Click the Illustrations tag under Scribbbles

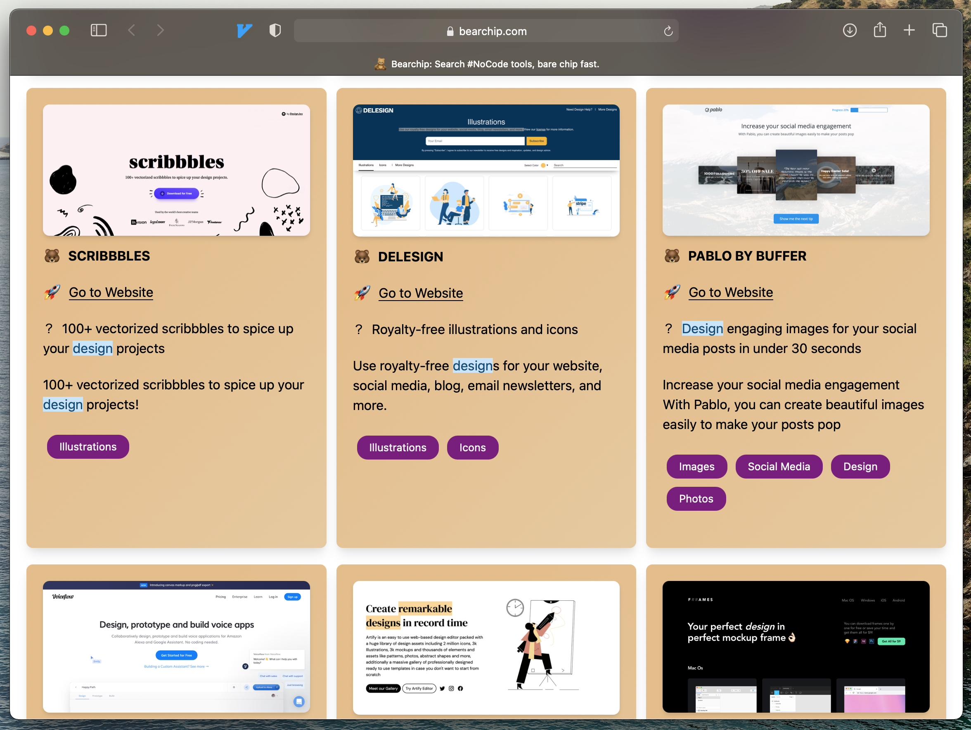pyautogui.click(x=88, y=446)
